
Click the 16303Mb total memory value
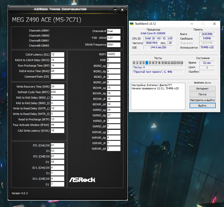207,34
